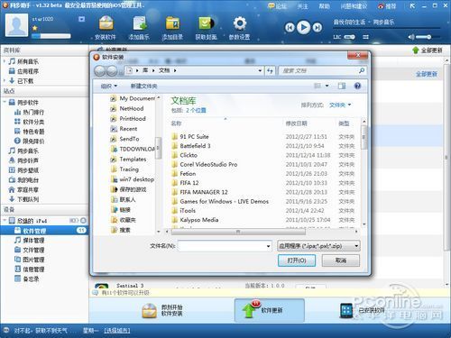
Task: Toggle the preview pane icon
Action: 342,86
